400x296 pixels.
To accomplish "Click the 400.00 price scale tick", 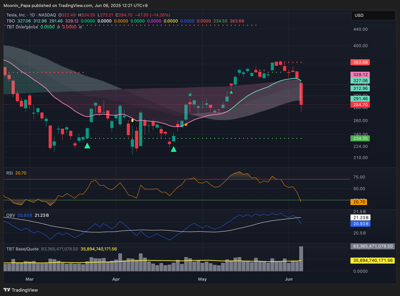I will coord(360,46).
